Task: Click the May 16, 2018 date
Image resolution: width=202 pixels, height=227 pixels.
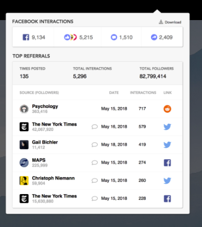Action: click(114, 127)
